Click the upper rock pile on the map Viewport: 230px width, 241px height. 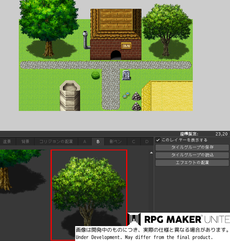(x=136, y=96)
